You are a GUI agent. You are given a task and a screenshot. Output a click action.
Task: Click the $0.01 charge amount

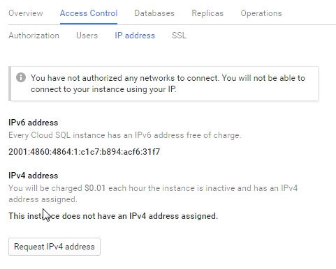point(95,188)
